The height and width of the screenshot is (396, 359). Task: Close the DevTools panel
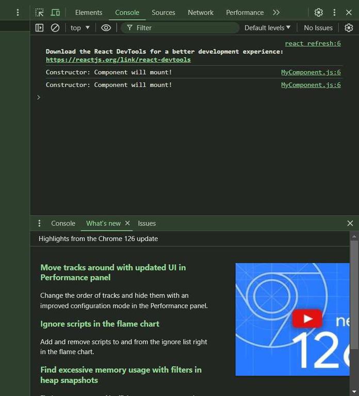[349, 12]
